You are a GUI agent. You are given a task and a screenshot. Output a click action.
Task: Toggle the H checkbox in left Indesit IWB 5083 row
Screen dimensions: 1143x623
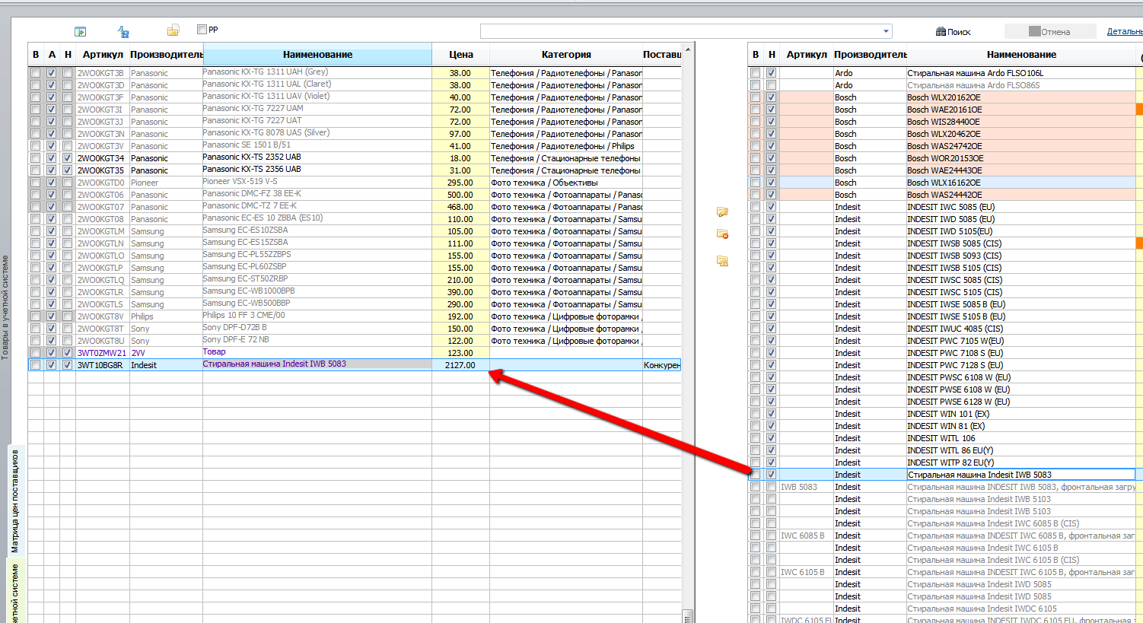coord(67,365)
